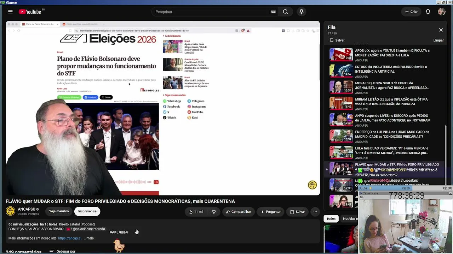Open the YouTube guide hamburger menu
The height and width of the screenshot is (254, 453).
coord(10,12)
